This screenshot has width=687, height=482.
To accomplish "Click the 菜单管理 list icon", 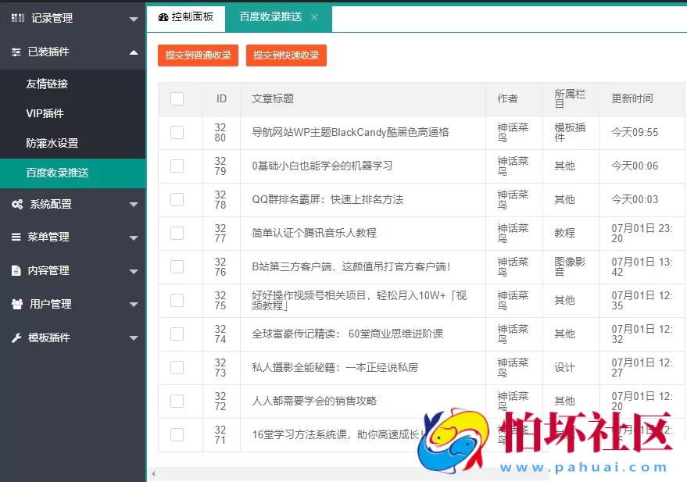I will [x=17, y=237].
